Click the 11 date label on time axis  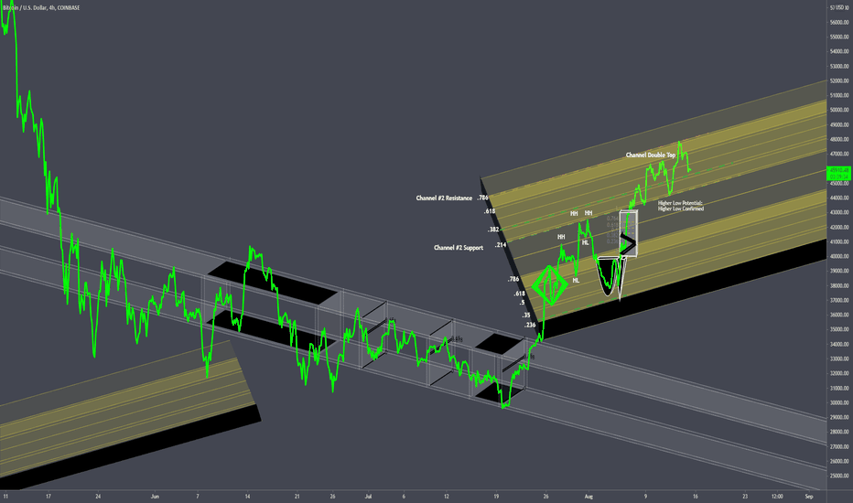(x=6, y=497)
